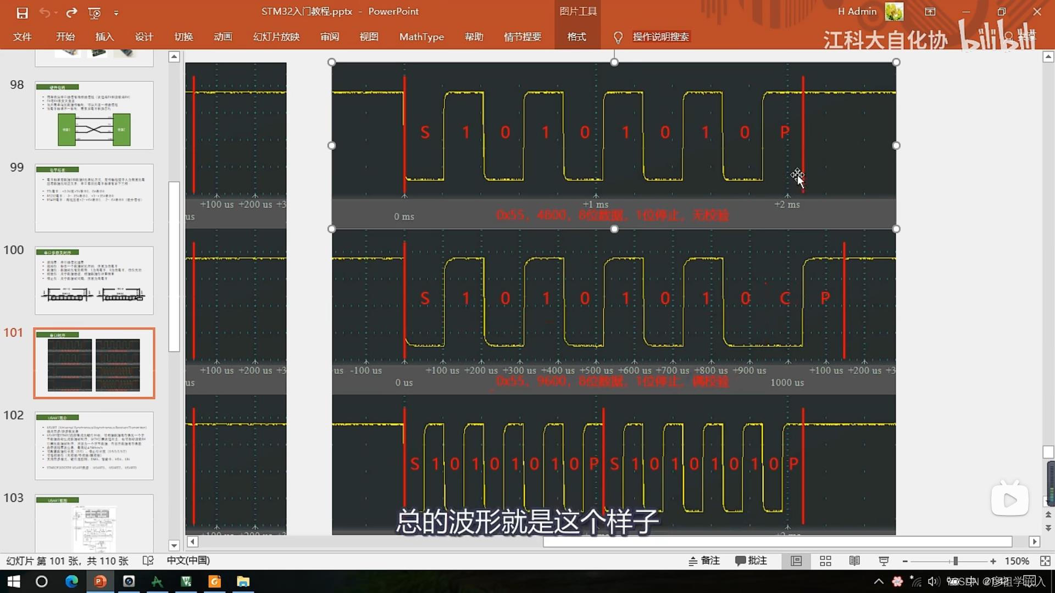
Task: Click the Slide Show view icon in status bar
Action: pos(884,561)
